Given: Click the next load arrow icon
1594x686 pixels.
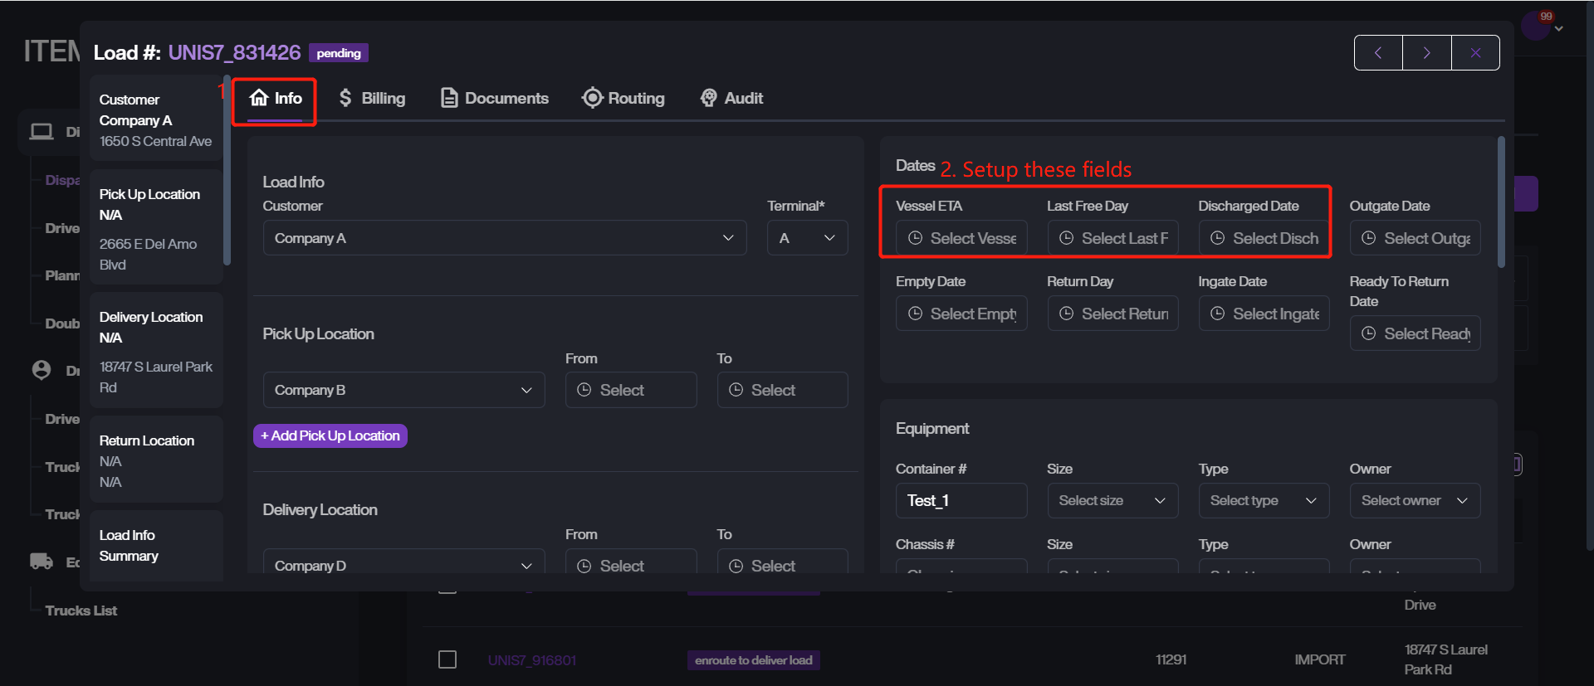Looking at the screenshot, I should pyautogui.click(x=1426, y=53).
